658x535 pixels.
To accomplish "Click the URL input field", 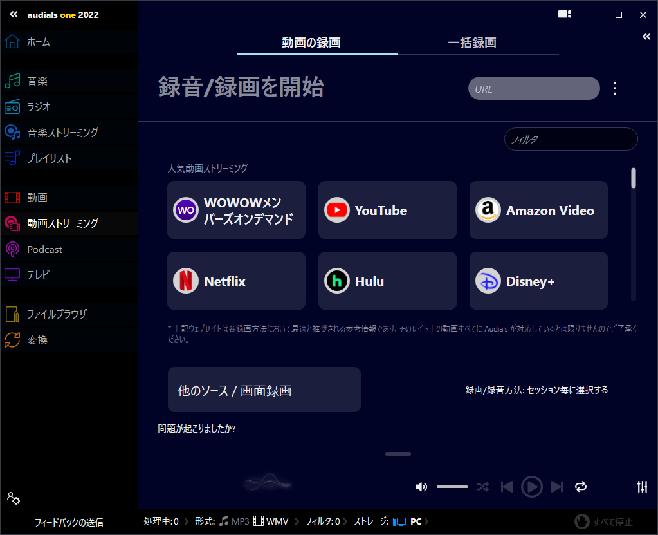I will click(534, 88).
